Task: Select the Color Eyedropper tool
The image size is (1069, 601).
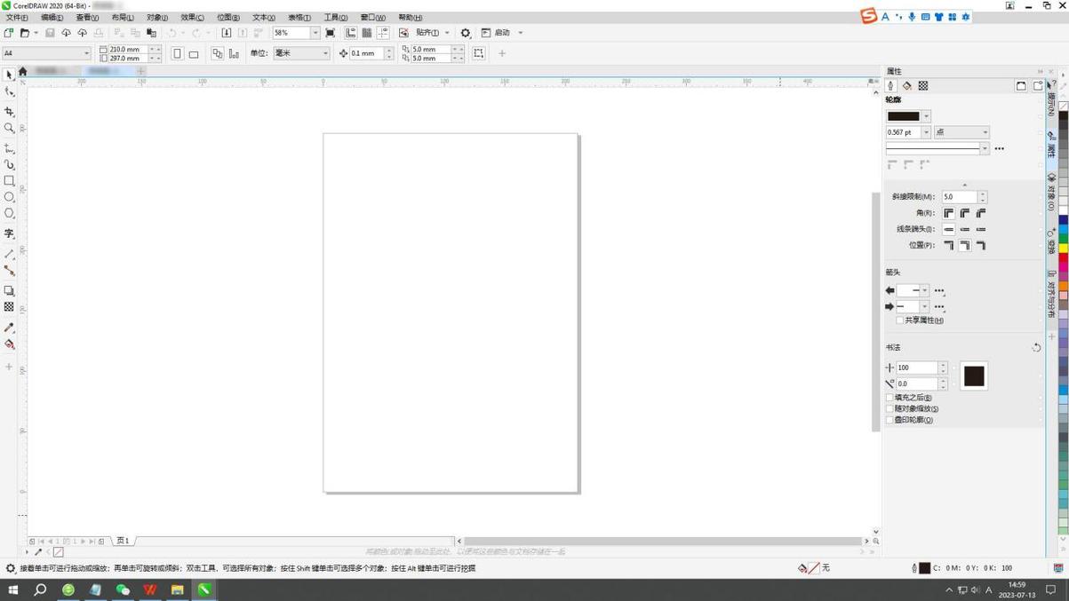Action: [9, 328]
